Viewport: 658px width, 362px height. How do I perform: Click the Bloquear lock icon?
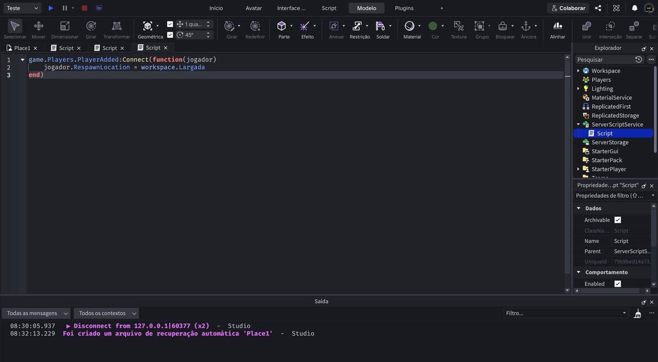click(x=502, y=26)
